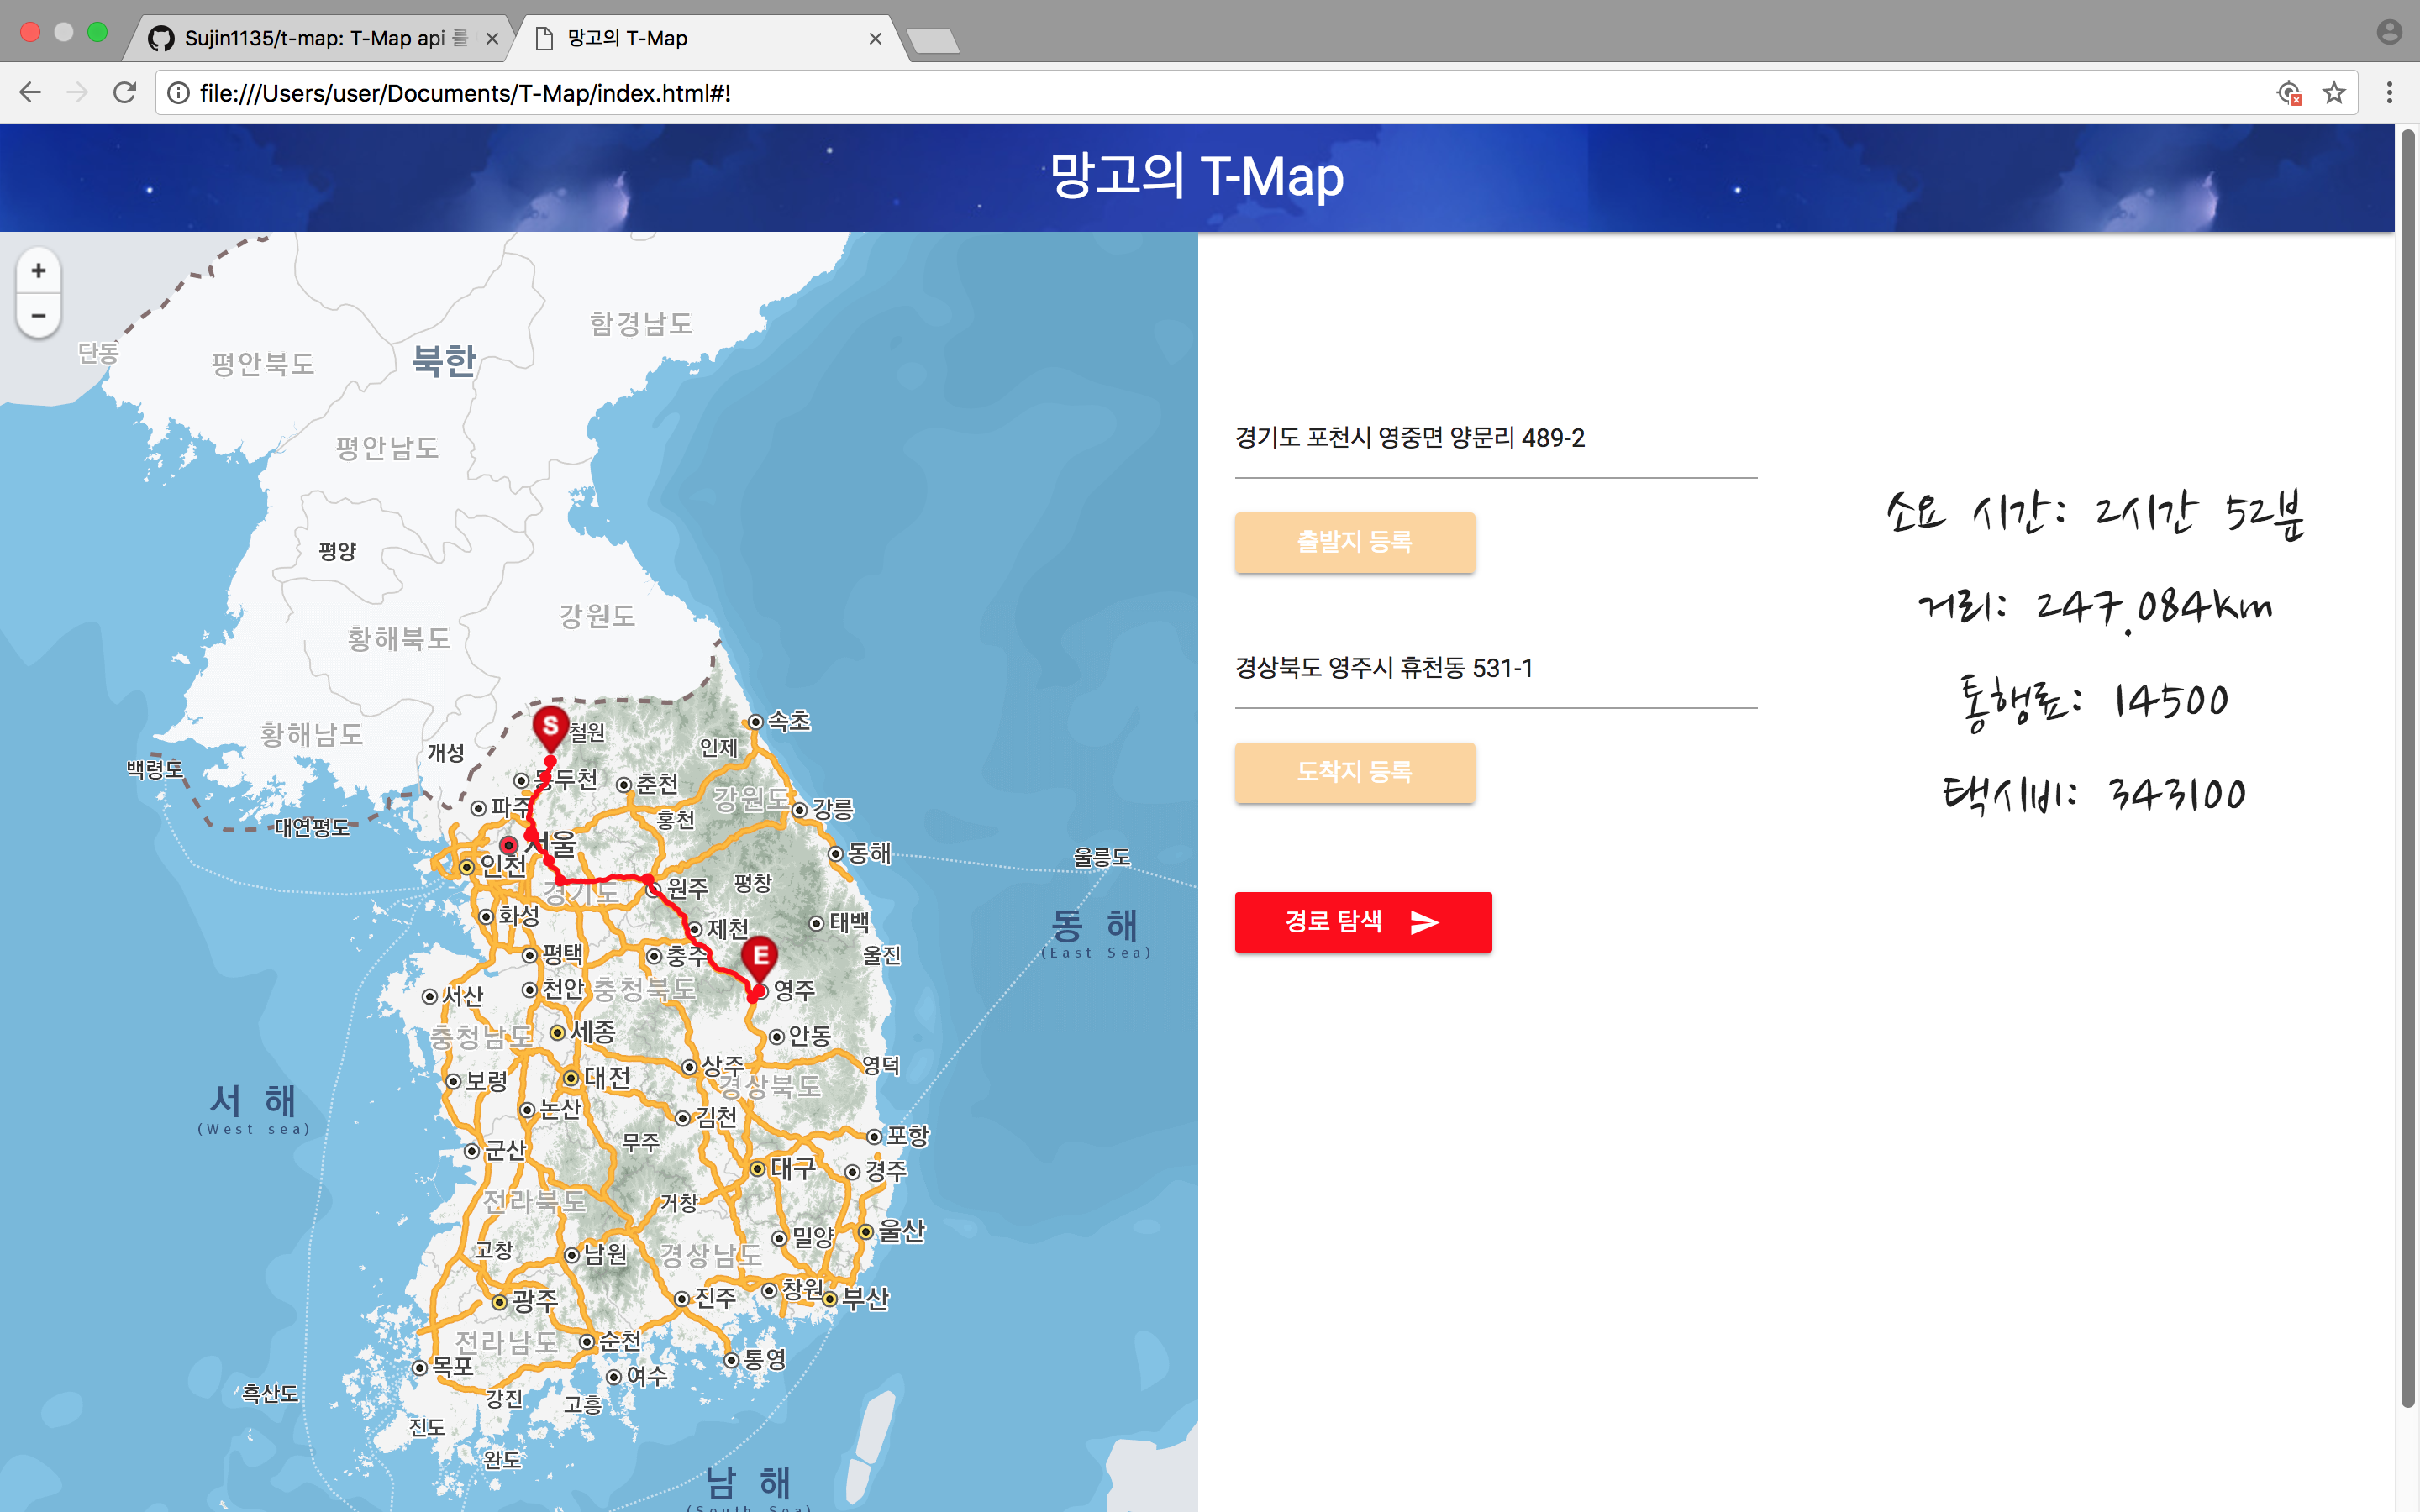This screenshot has width=2420, height=1512.
Task: Open the Chrome user profile icon
Action: pos(2389,33)
